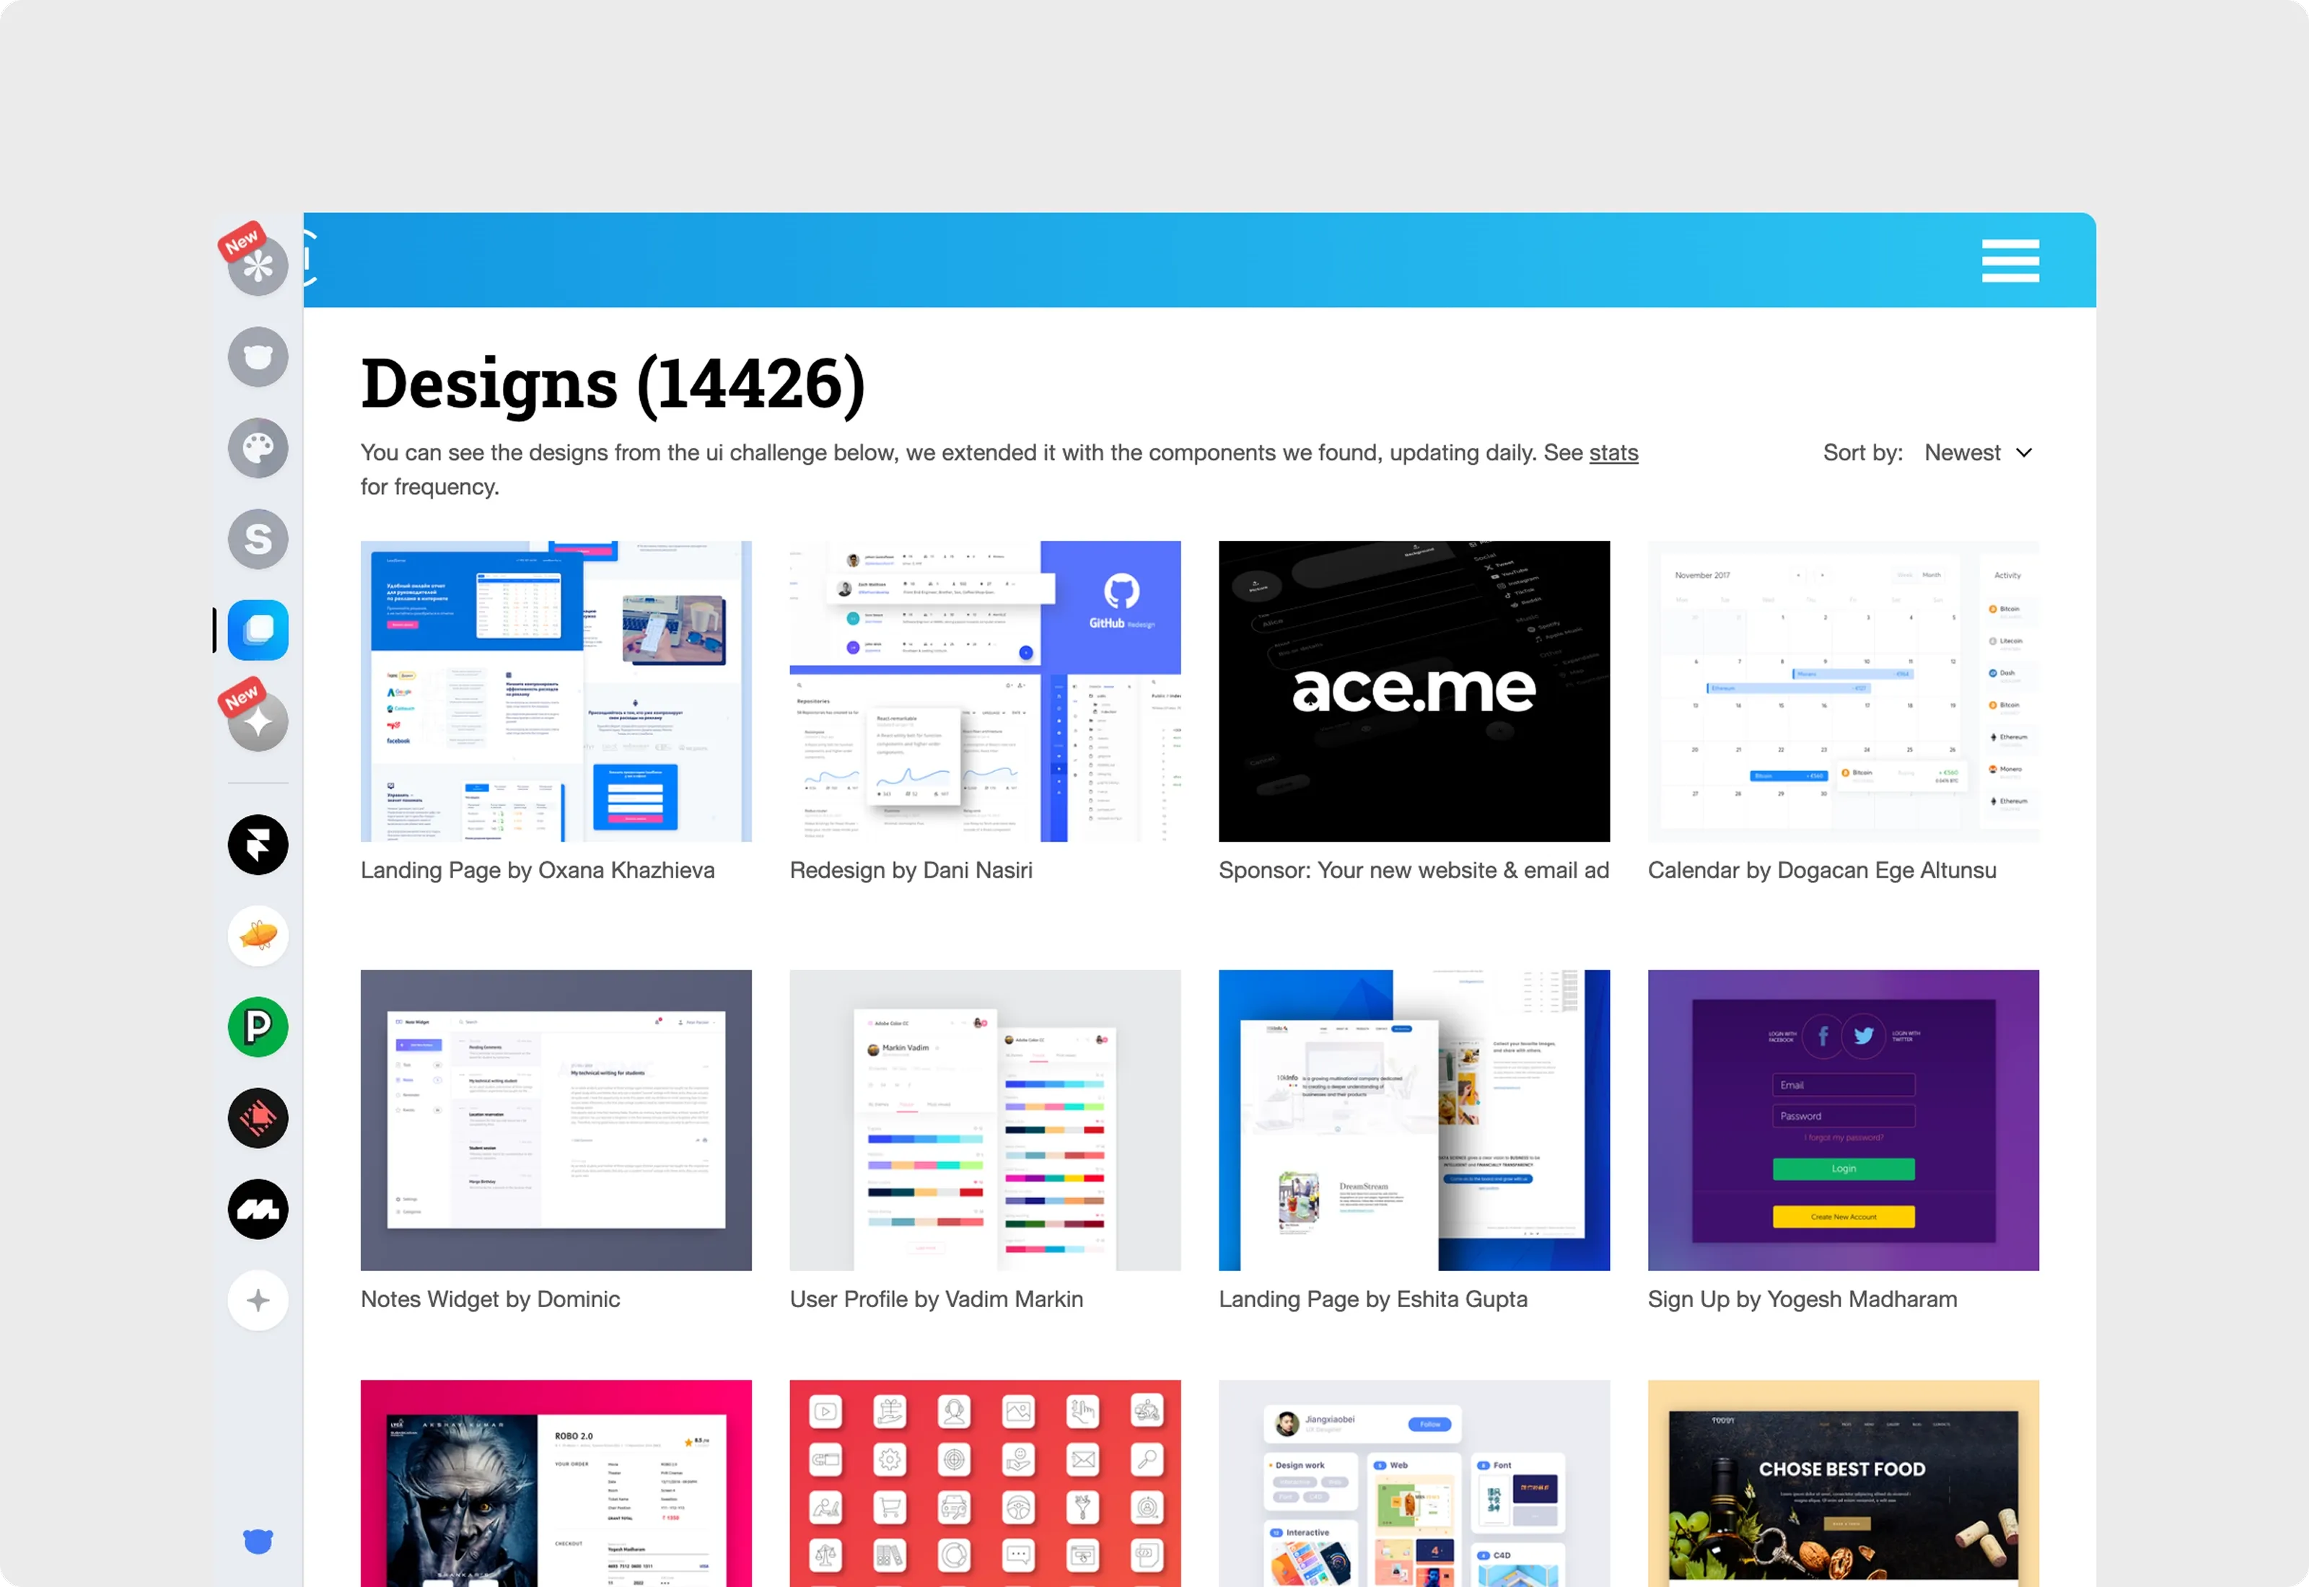
Task: Click the Redesign by Dani Nasiri thumbnail
Action: point(984,691)
